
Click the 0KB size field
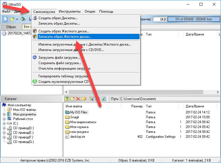point(160,19)
